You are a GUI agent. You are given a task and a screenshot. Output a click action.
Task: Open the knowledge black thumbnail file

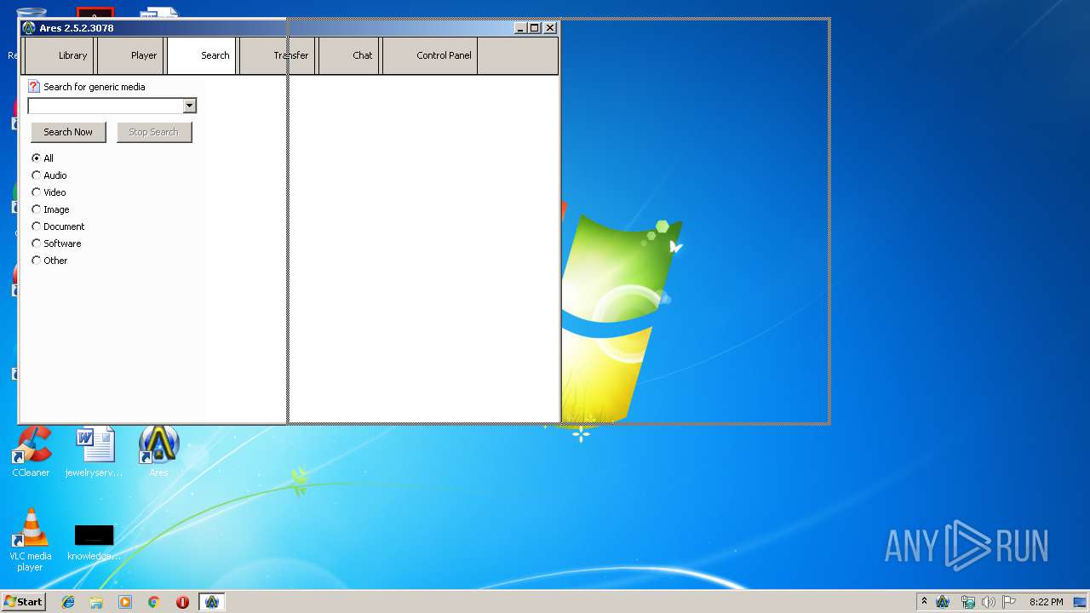click(94, 542)
